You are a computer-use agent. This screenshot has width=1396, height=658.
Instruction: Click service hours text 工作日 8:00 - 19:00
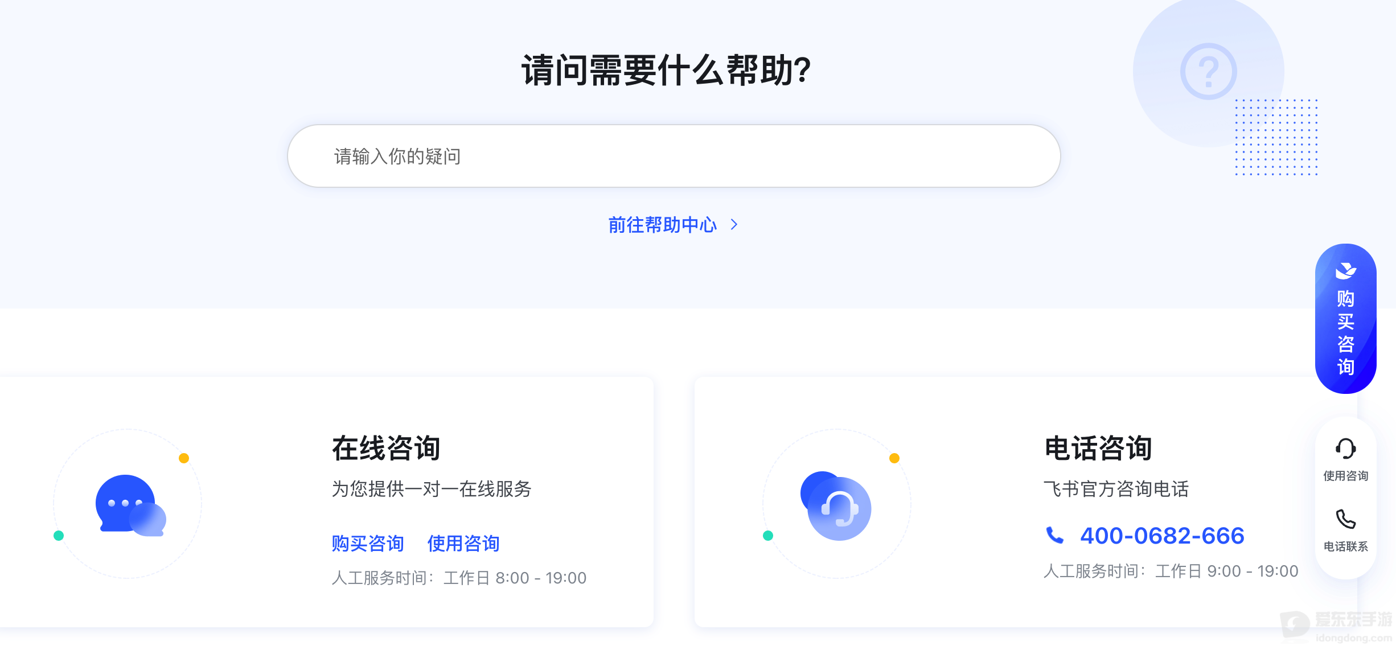(515, 578)
